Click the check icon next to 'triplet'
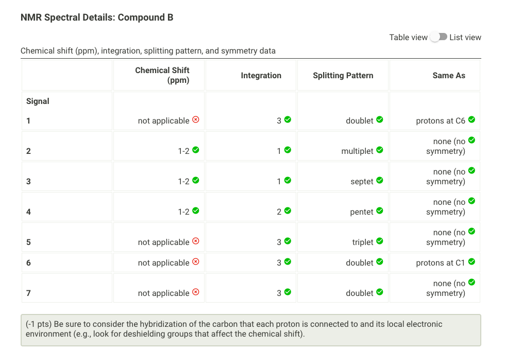This screenshot has height=350, width=522. 380,241
